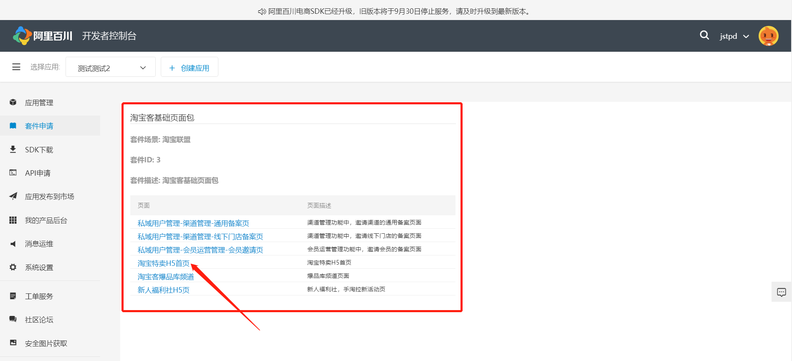Click the 页面描述 column header
Image resolution: width=792 pixels, height=361 pixels.
319,205
